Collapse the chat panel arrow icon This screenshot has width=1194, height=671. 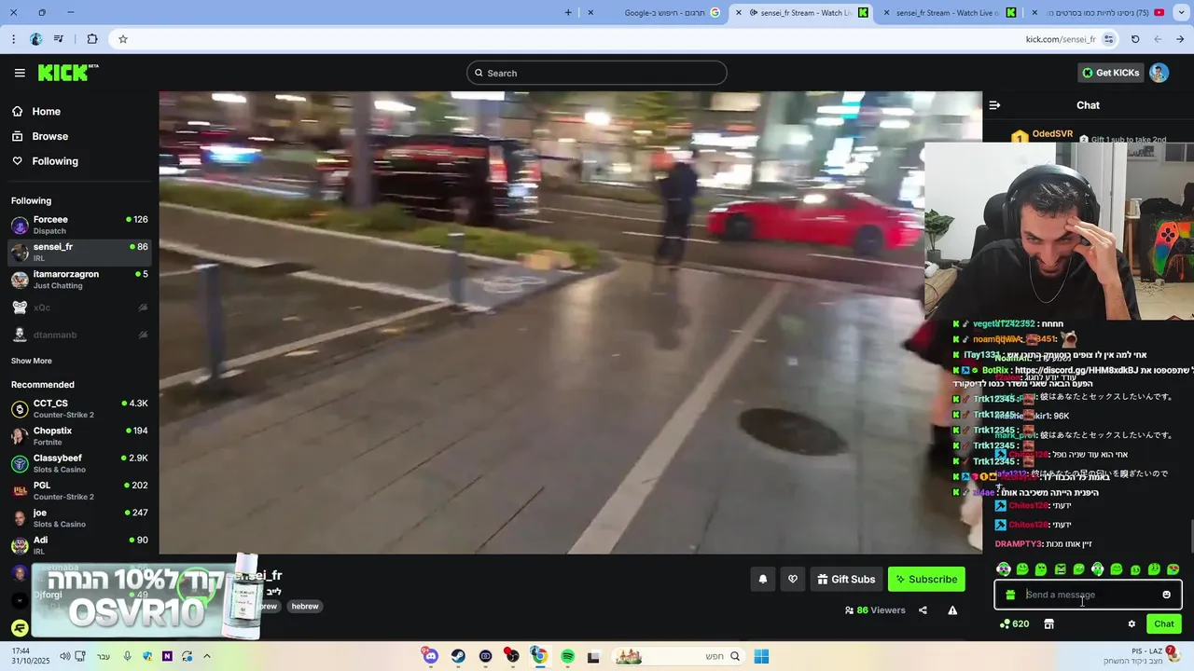click(x=994, y=105)
